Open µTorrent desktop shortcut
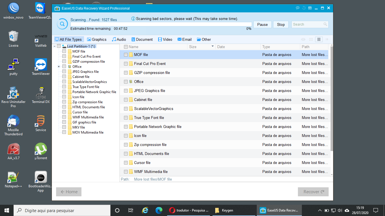This screenshot has height=216, width=385. pyautogui.click(x=41, y=152)
